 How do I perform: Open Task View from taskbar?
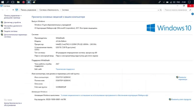tap(13, 2)
